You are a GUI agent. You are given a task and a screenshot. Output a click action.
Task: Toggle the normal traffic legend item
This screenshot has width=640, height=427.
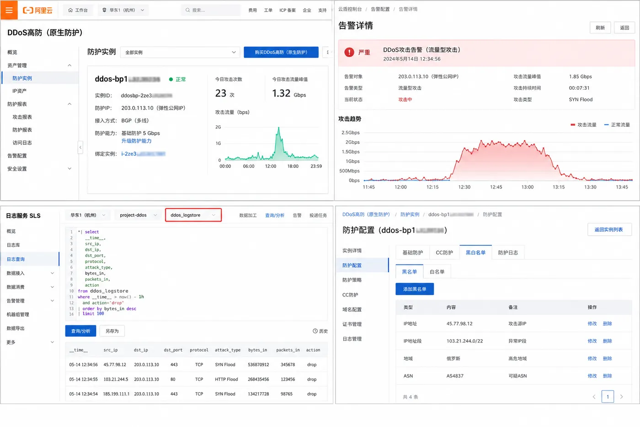pos(617,125)
